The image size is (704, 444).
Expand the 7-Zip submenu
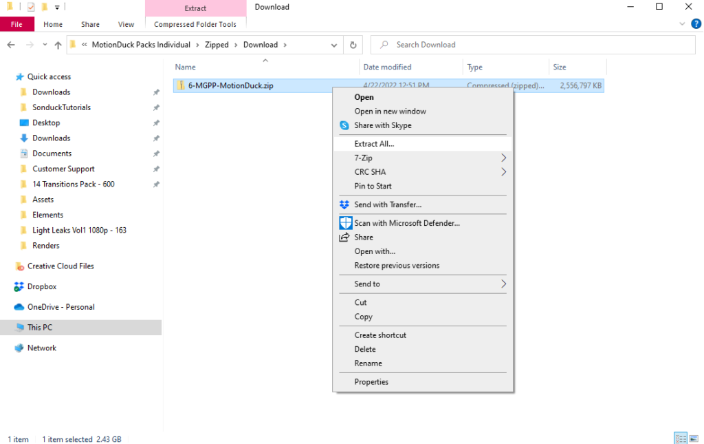tap(503, 158)
